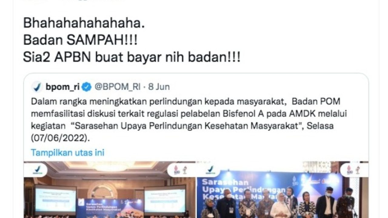Click the bpom_ri profile avatar icon
388x218 pixels.
(x=37, y=87)
